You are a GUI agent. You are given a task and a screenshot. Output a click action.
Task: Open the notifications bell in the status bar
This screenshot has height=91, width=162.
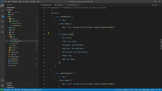click(x=160, y=90)
